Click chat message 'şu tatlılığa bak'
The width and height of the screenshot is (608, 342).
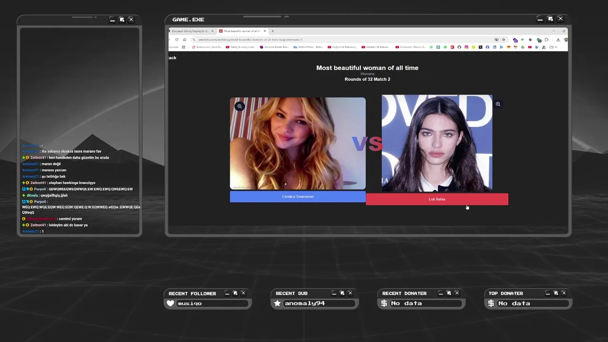54,177
